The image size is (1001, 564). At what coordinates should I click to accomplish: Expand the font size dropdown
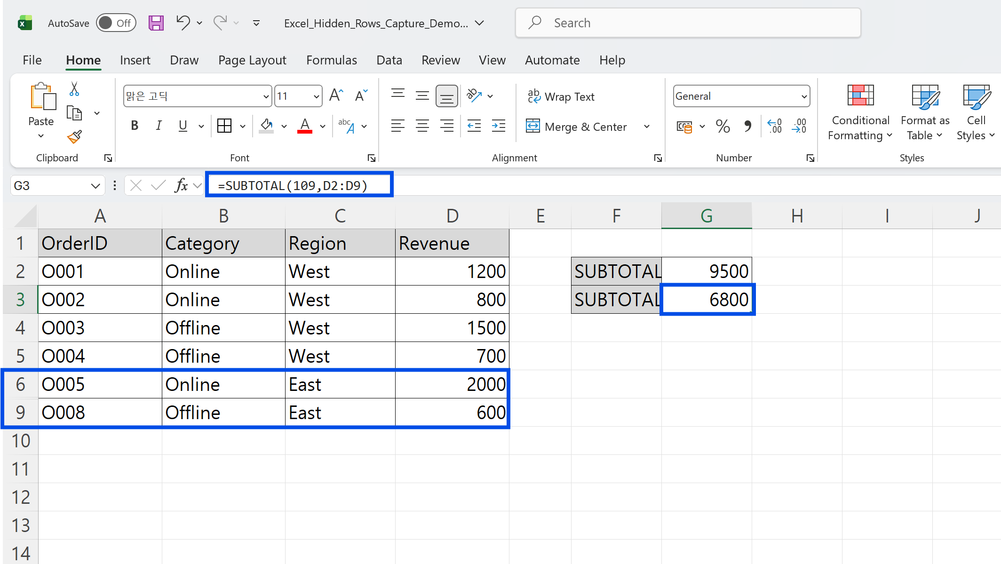pos(316,96)
